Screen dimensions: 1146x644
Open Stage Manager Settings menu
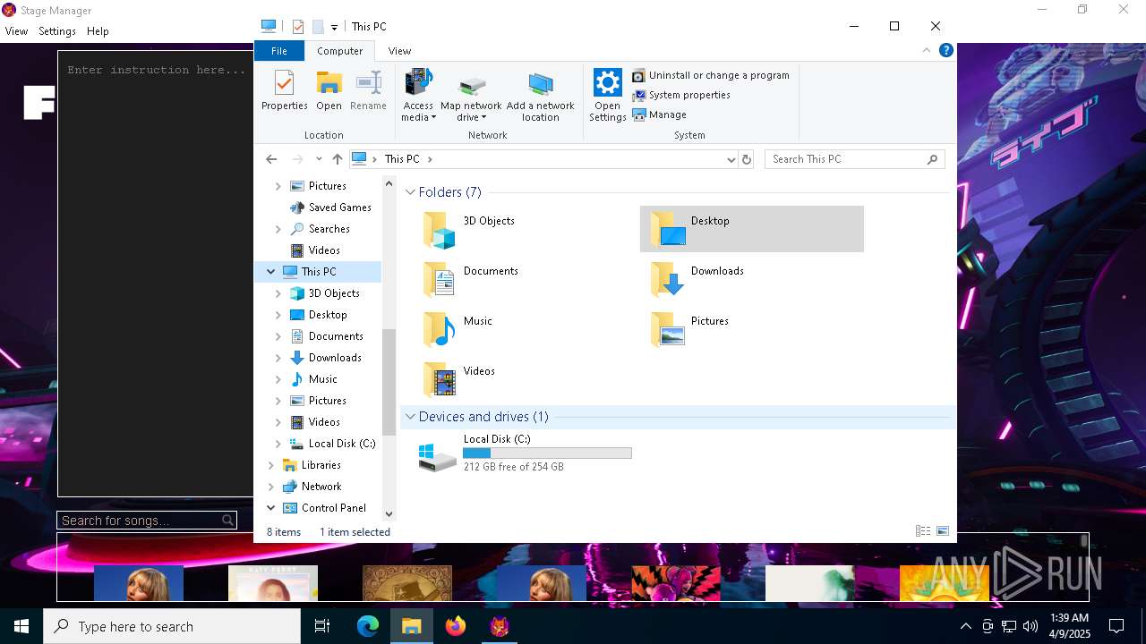click(57, 31)
